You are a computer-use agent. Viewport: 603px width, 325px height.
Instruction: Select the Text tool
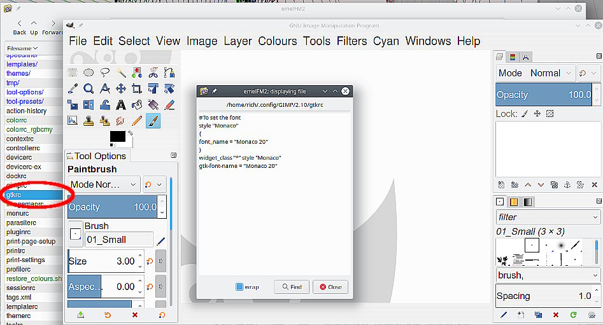point(121,104)
